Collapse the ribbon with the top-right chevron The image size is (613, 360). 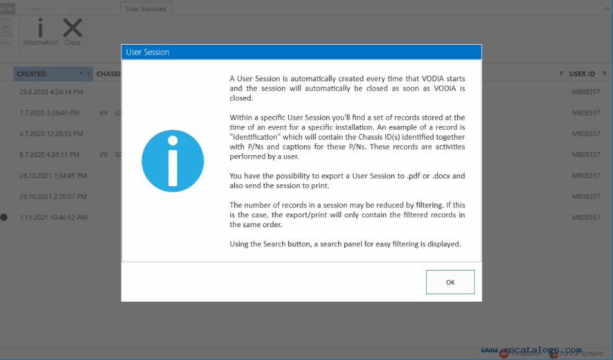[x=607, y=9]
